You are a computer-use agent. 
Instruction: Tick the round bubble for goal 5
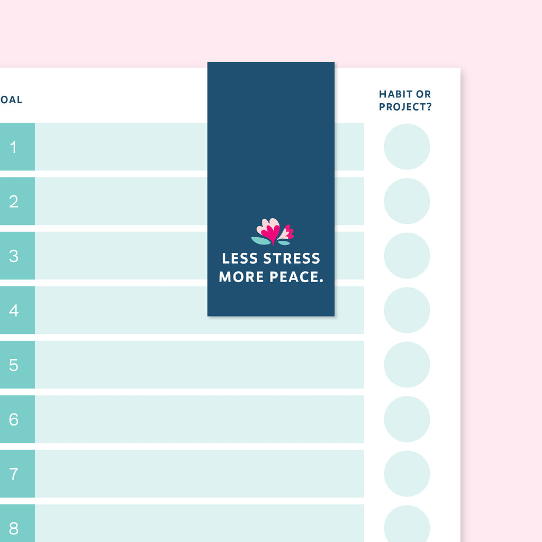point(406,365)
